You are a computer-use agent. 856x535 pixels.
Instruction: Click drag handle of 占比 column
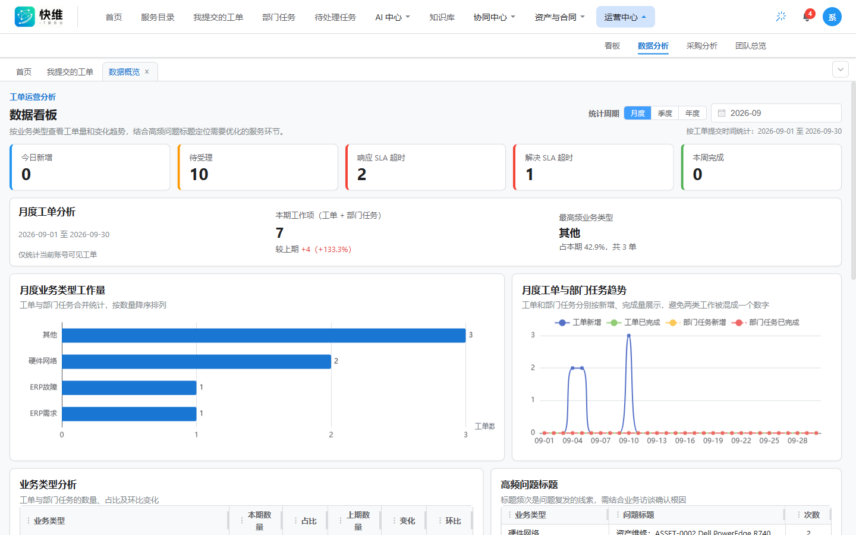[x=295, y=521]
